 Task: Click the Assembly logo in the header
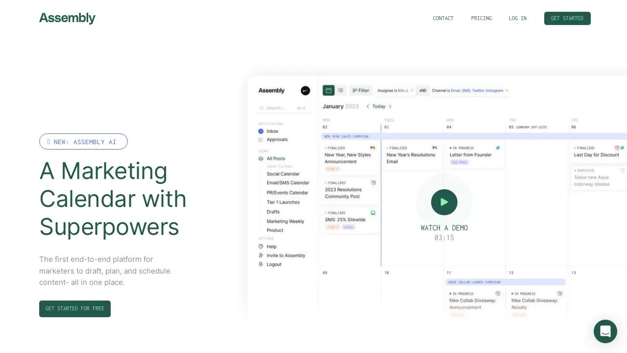click(x=67, y=18)
